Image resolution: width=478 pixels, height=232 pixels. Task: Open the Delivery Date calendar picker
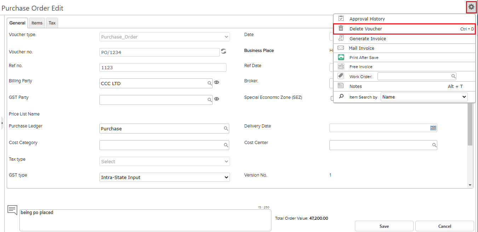[433, 128]
